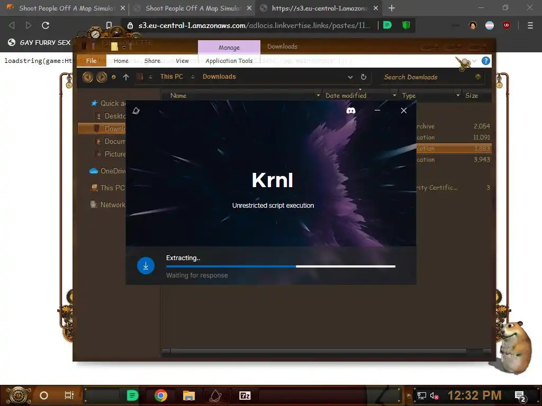The image size is (542, 406).
Task: Open a new browser tab
Action: click(392, 8)
